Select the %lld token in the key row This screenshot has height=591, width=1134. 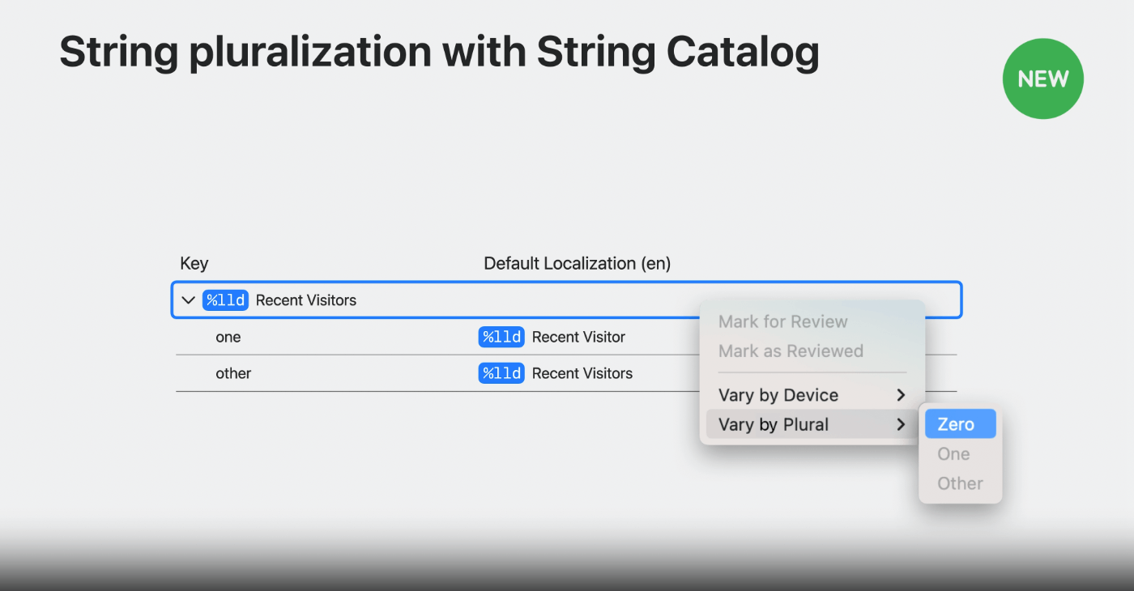[x=225, y=300]
